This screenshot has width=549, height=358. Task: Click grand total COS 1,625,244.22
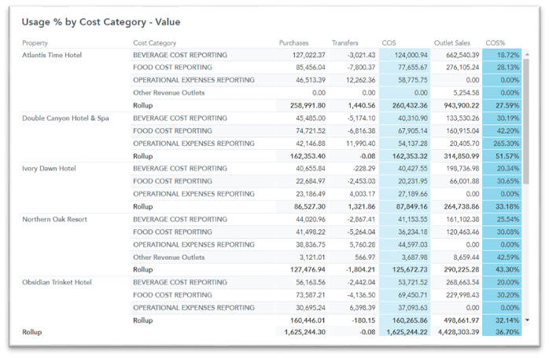coord(407,332)
